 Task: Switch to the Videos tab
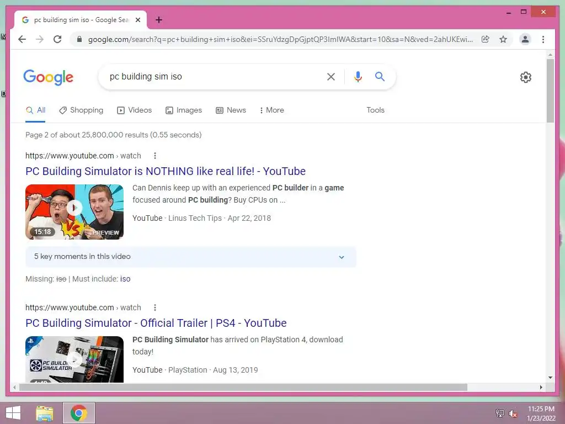coord(135,110)
